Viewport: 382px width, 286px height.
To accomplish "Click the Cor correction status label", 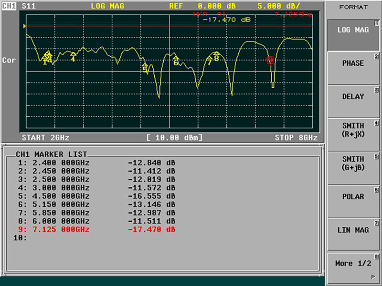I will 9,60.
